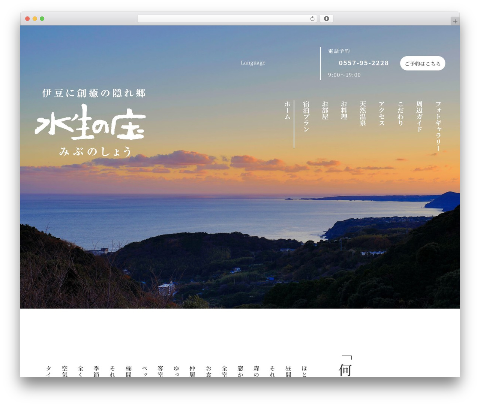
Task: Click the 水生の庄 logo
Action: pyautogui.click(x=90, y=122)
